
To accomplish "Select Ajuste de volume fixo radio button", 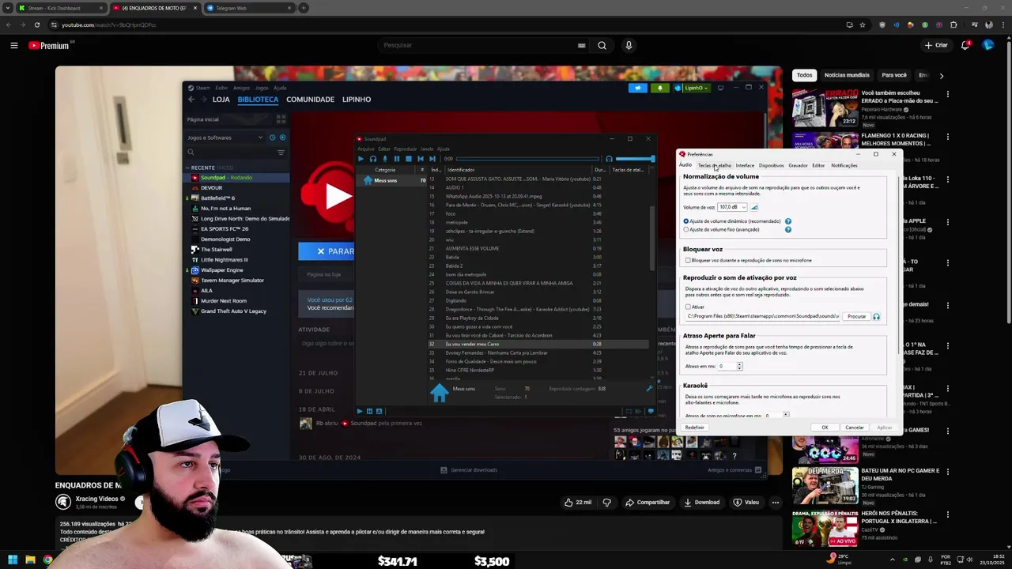I will click(686, 229).
